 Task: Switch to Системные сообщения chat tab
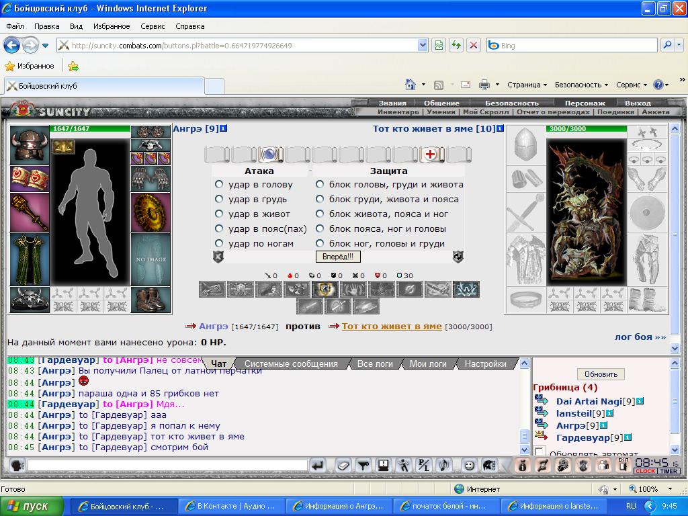(291, 363)
